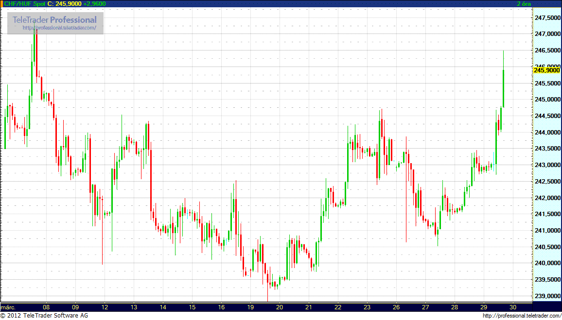Select the '2 óra' timeframe label
Image resolution: width=562 pixels, height=320 pixels.
pyautogui.click(x=524, y=4)
